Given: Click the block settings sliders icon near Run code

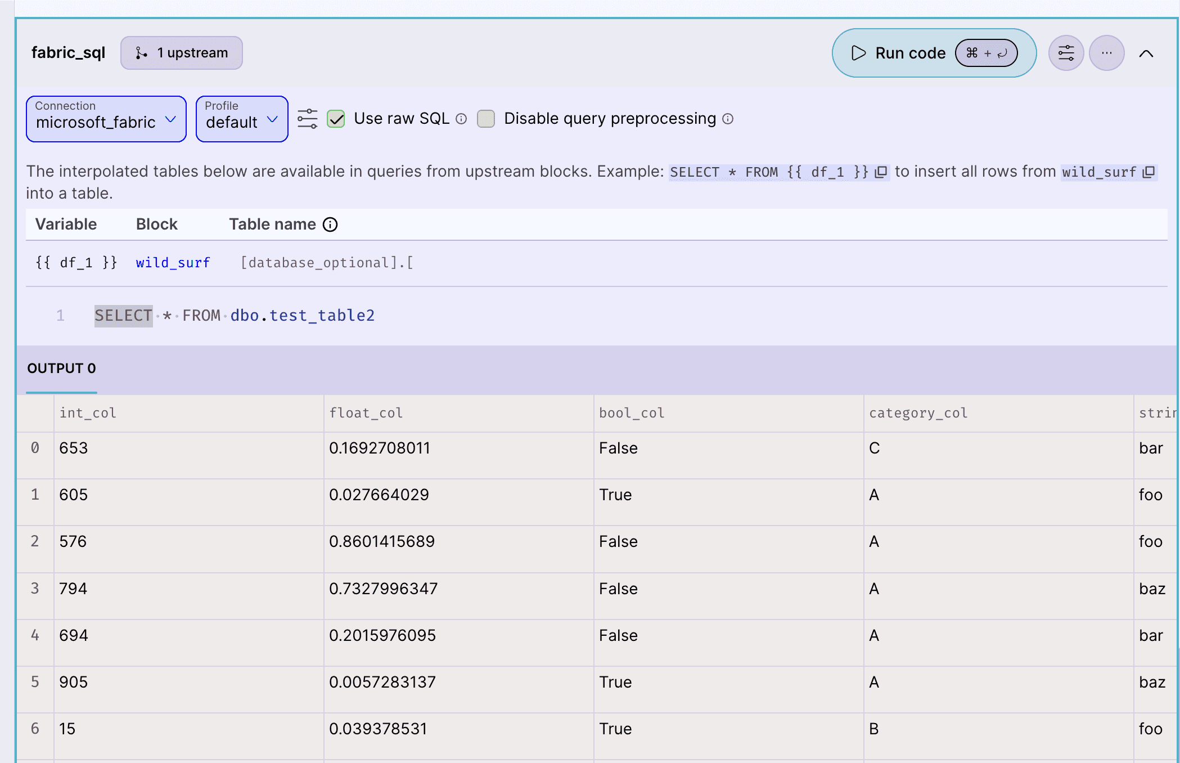Looking at the screenshot, I should tap(1066, 53).
